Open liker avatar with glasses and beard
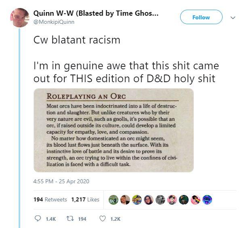 tap(125, 199)
